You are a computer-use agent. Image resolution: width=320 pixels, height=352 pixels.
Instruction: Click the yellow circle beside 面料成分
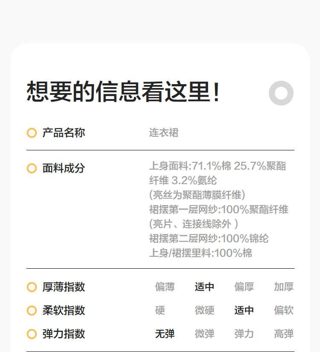(x=32, y=168)
